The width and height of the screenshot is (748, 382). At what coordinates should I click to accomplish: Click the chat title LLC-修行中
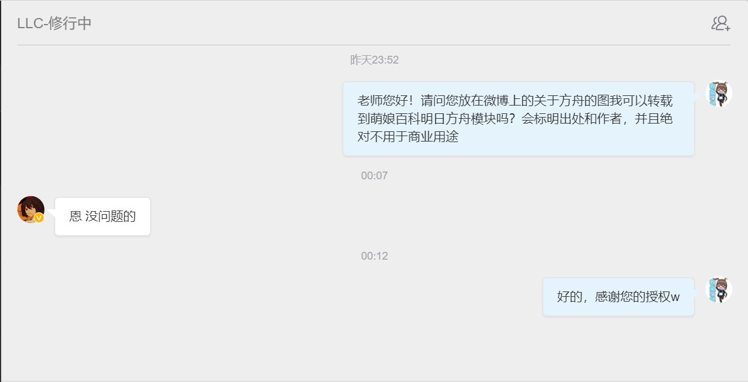[x=54, y=24]
